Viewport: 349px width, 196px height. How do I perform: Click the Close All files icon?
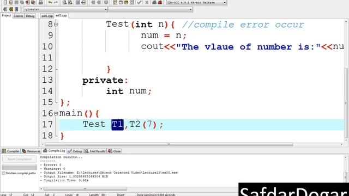pyautogui.click(x=33, y=2)
